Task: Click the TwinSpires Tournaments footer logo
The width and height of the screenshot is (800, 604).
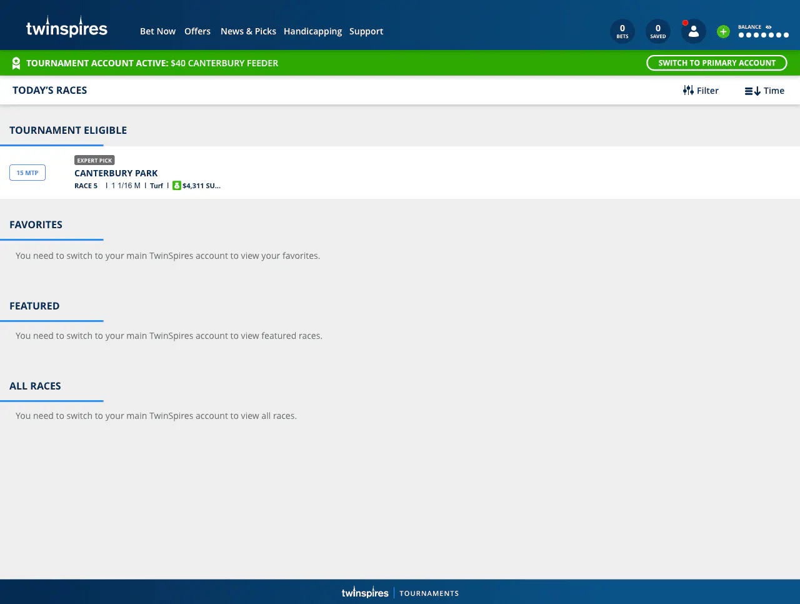Action: 400,593
